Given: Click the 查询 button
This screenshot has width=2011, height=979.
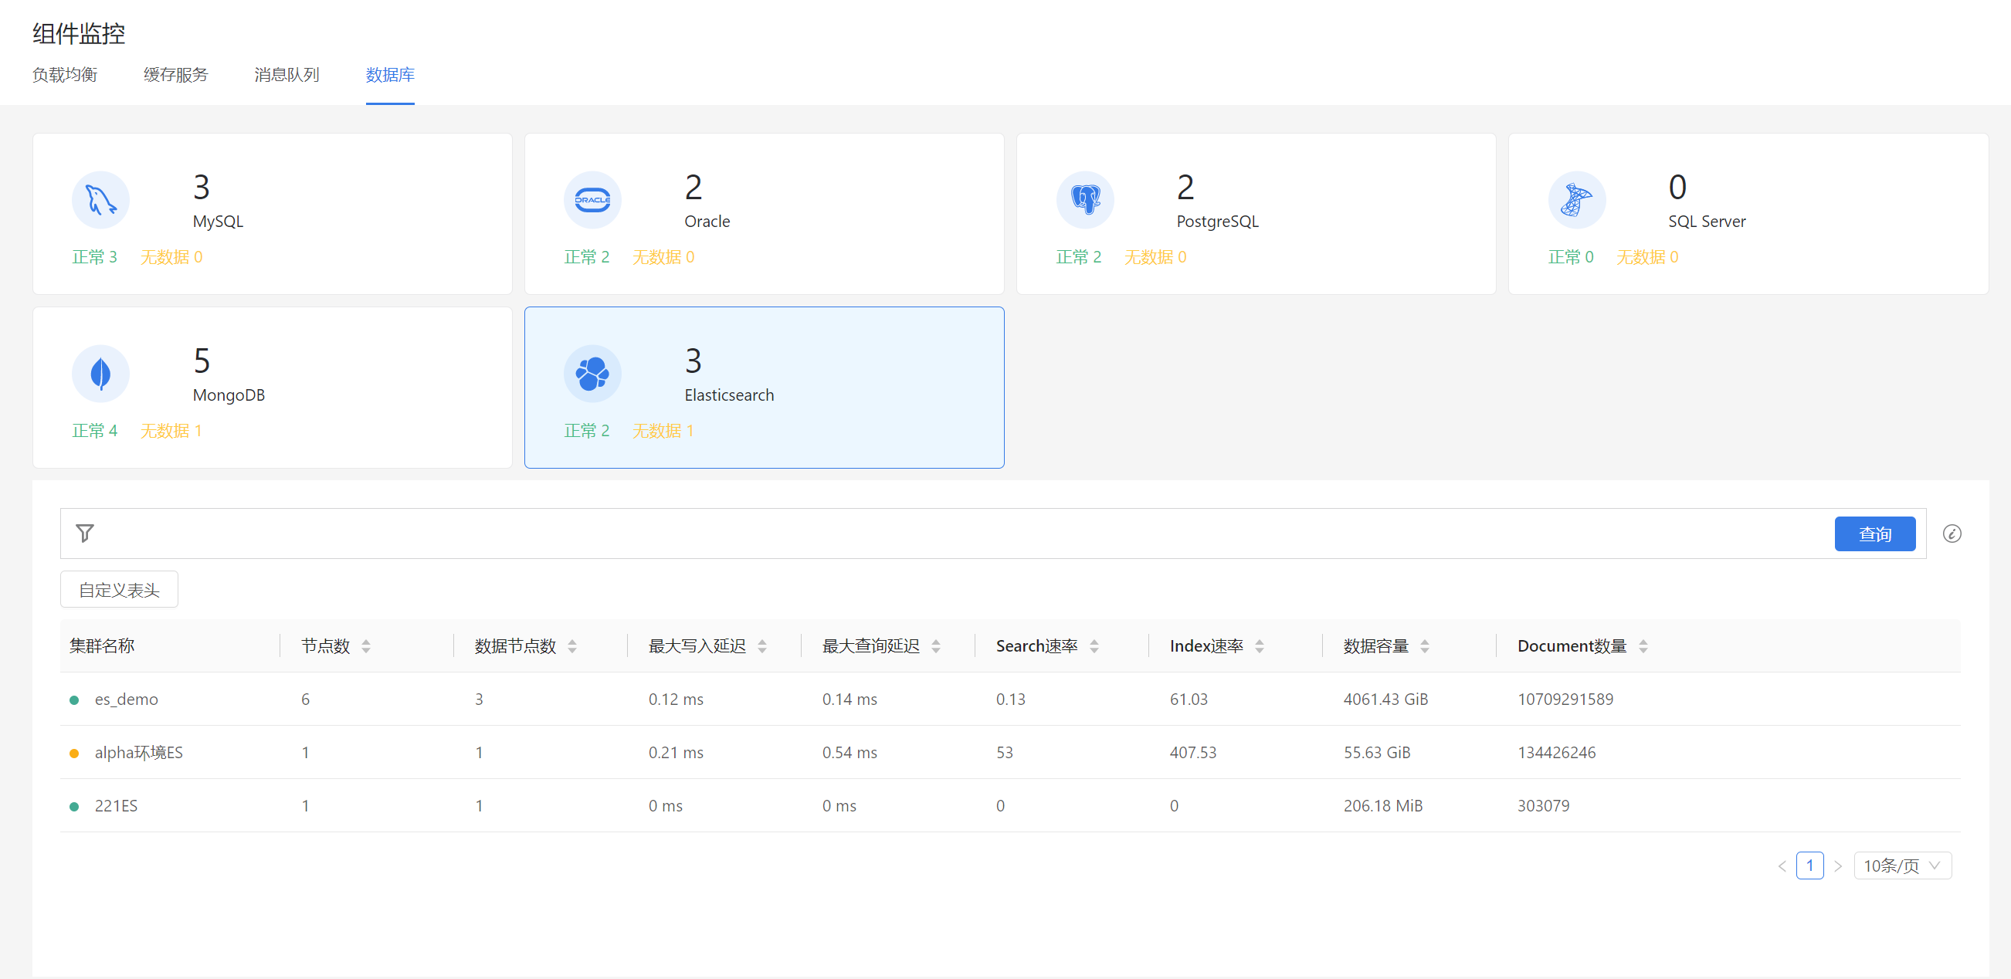Looking at the screenshot, I should tap(1874, 534).
